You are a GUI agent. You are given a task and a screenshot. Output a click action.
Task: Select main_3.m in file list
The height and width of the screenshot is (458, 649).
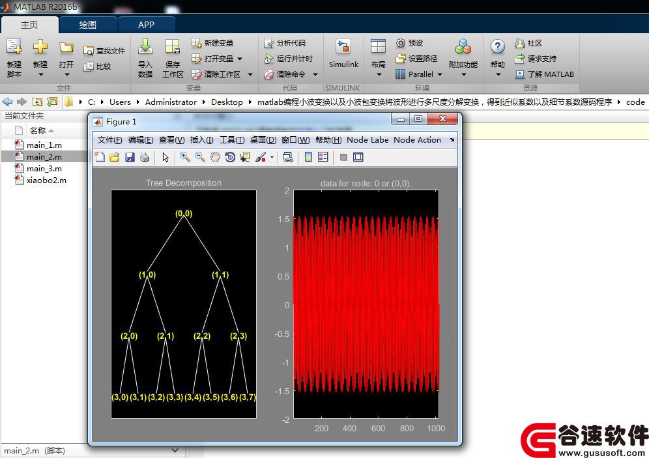pyautogui.click(x=44, y=168)
